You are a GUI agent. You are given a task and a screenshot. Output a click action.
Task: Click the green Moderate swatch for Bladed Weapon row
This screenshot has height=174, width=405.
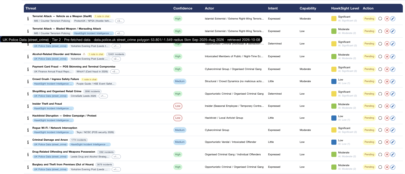tap(334, 31)
